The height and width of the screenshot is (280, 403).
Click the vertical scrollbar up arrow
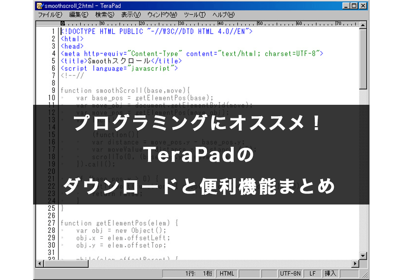(363, 25)
